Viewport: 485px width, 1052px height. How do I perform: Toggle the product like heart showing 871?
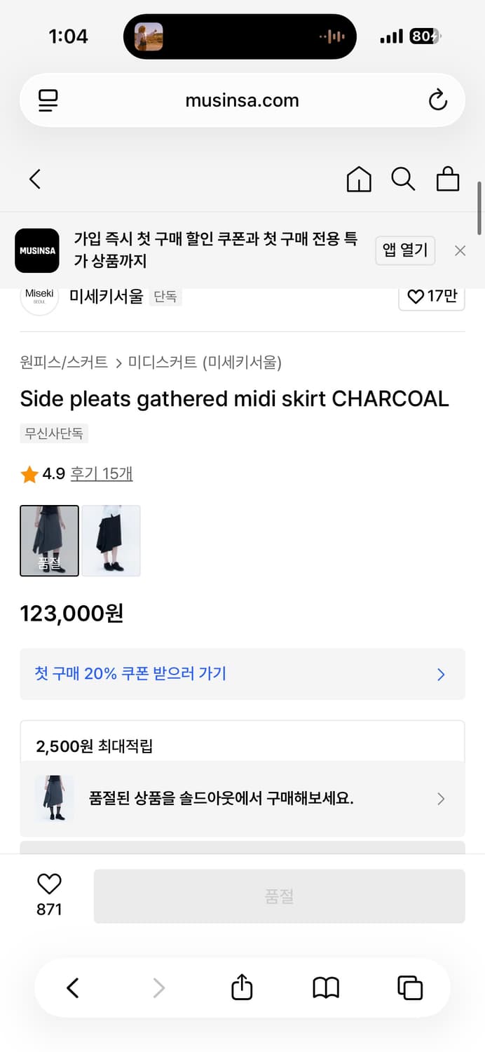tap(48, 884)
